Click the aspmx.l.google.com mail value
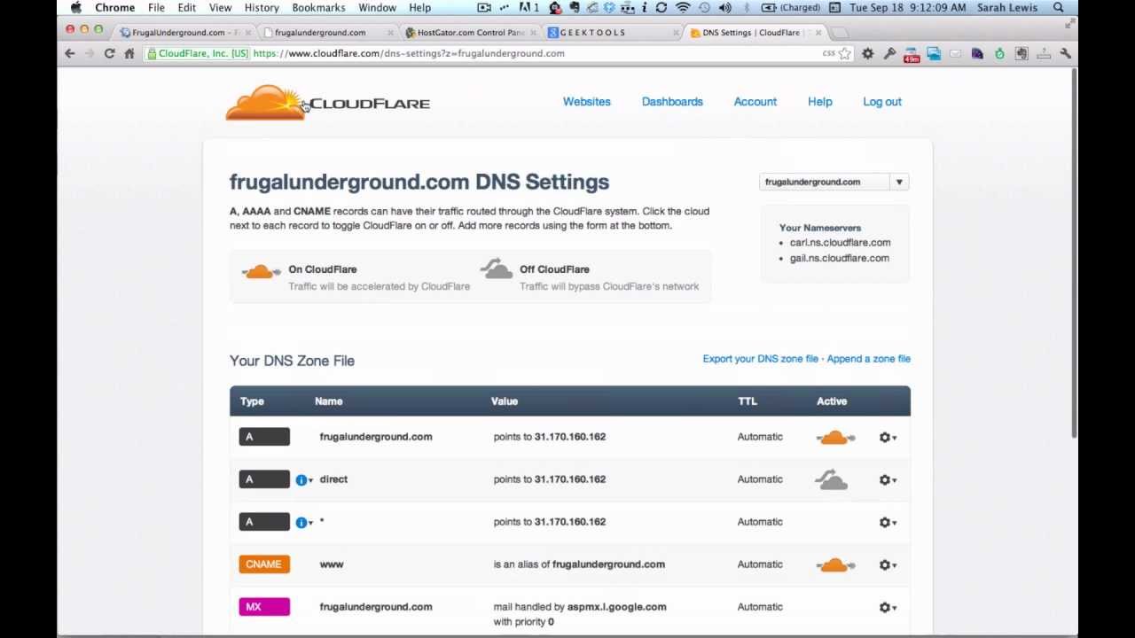 pos(616,607)
